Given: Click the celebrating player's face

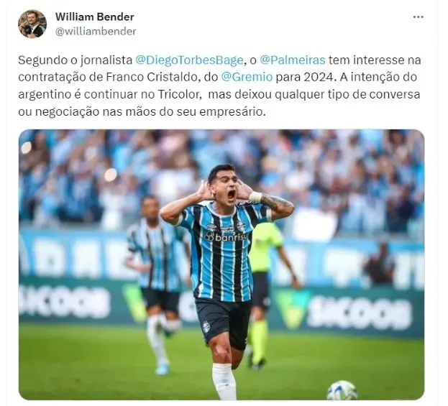Looking at the screenshot, I should 226,187.
